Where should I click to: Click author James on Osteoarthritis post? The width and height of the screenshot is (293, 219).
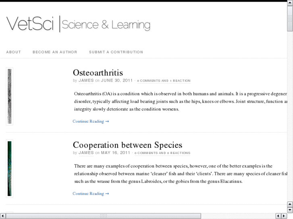tap(86, 80)
